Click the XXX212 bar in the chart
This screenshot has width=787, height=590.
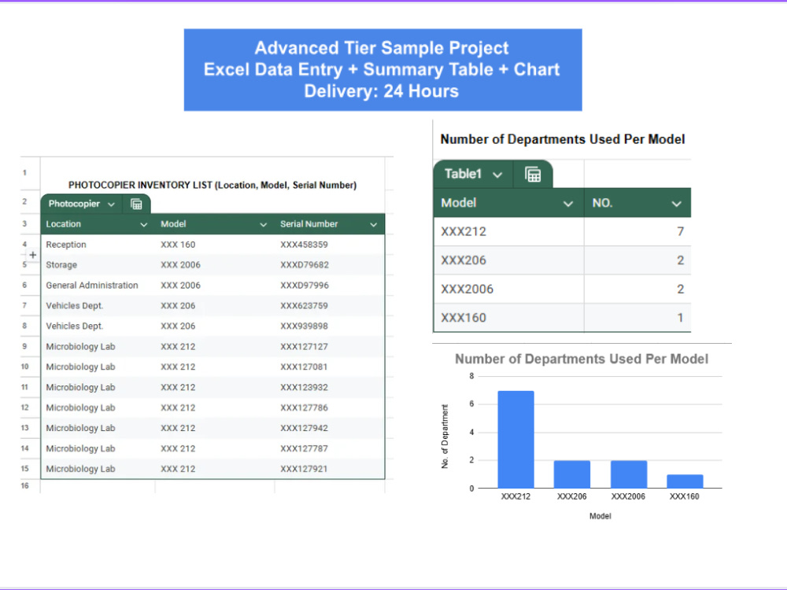pos(516,440)
